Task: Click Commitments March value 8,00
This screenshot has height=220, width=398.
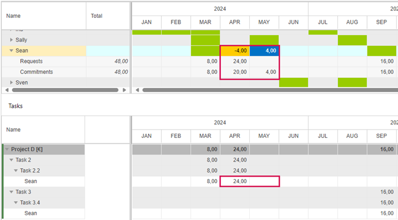Action: [212, 72]
